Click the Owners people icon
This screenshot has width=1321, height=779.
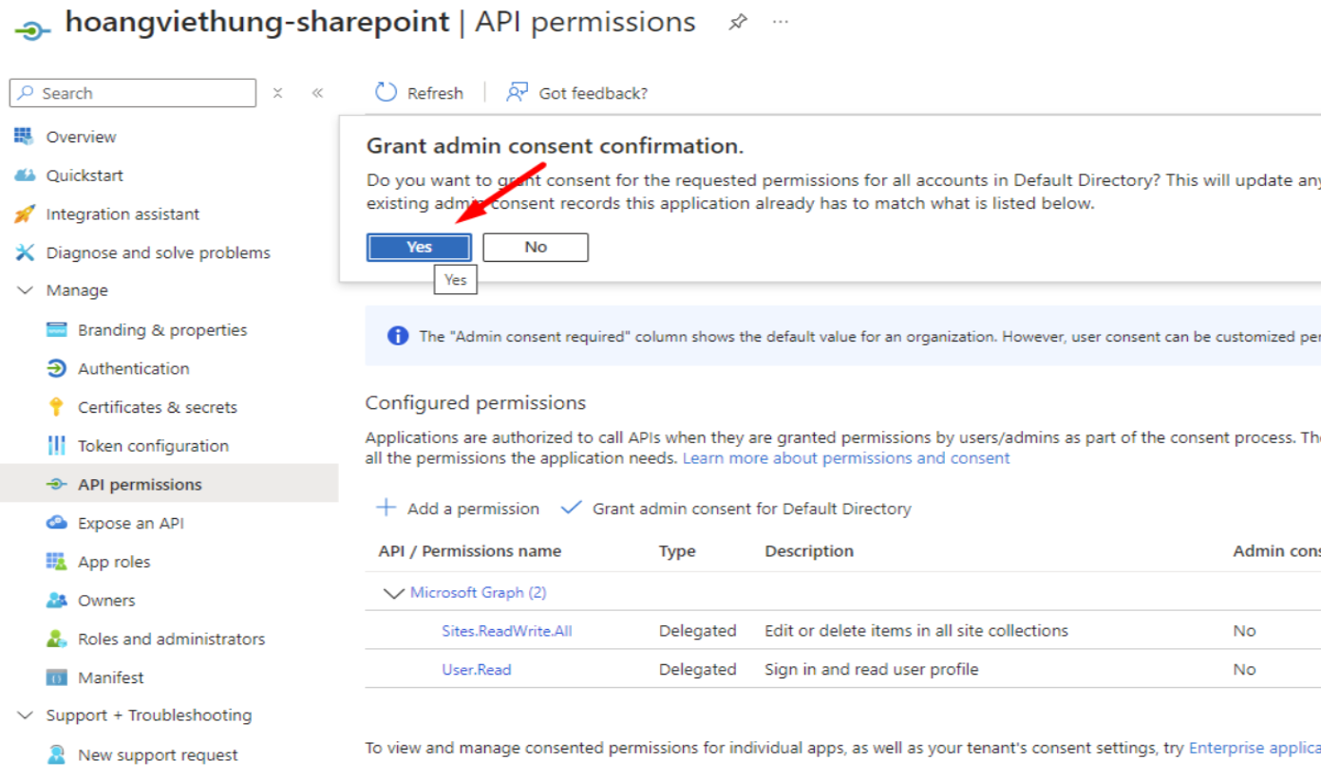[57, 600]
